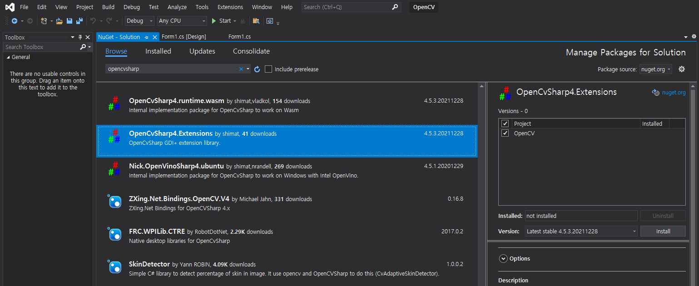
Task: Open the Debug configuration dropdown
Action: pos(139,21)
